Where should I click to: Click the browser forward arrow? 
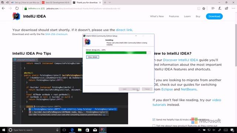[x=10, y=8]
